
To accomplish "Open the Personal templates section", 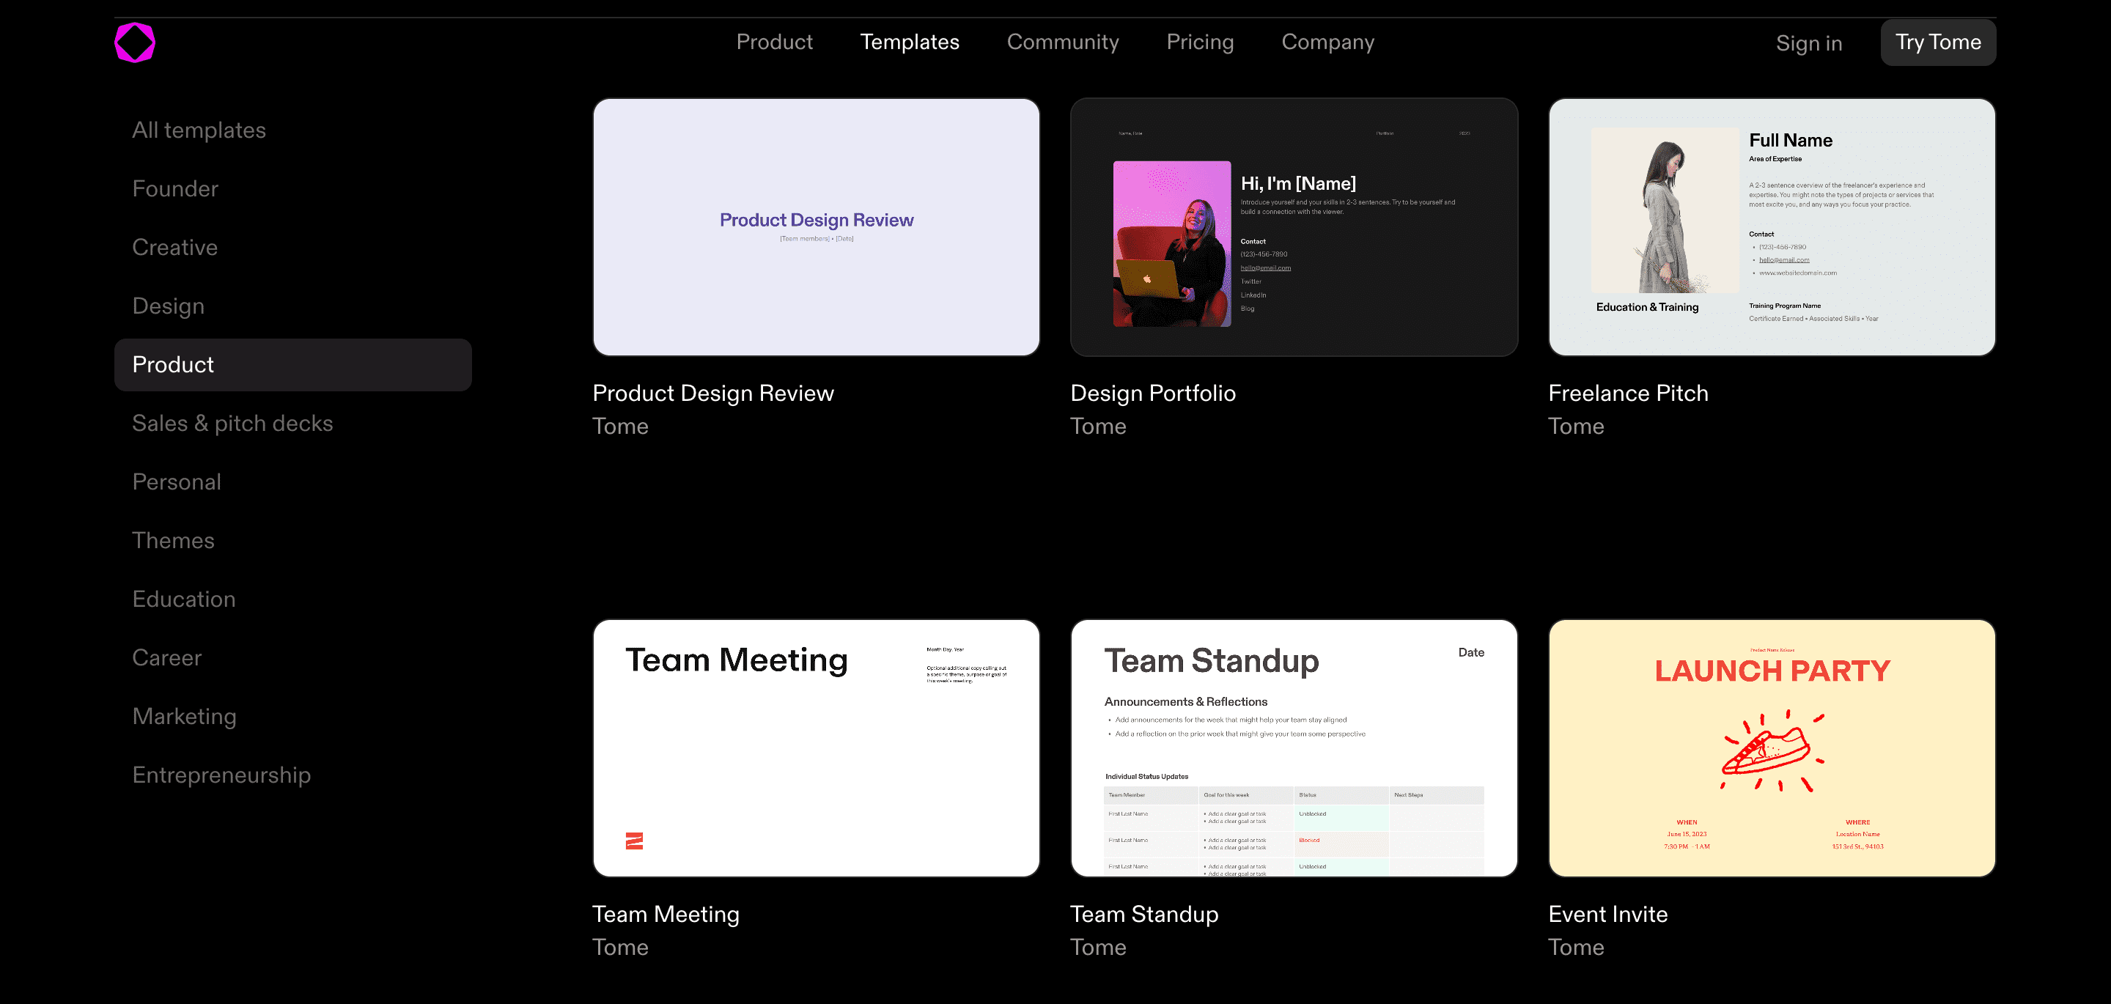I will click(177, 482).
